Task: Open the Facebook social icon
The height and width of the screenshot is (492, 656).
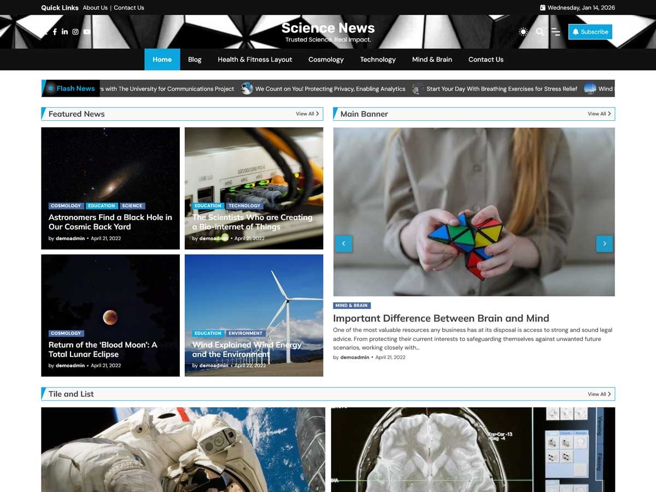Action: [x=55, y=32]
